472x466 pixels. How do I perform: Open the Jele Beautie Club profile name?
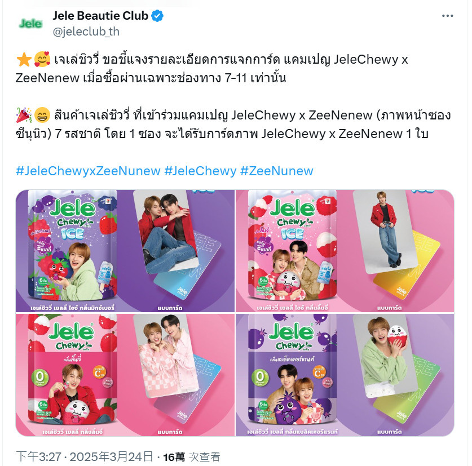(x=100, y=16)
